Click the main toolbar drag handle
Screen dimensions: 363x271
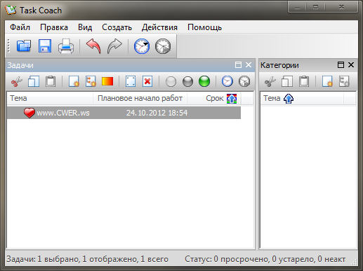[8, 46]
